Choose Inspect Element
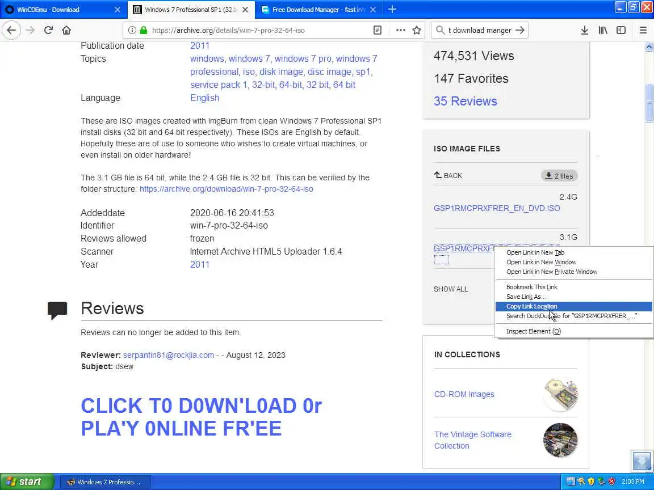Screen dimensions: 654x490 (x=573, y=331)
